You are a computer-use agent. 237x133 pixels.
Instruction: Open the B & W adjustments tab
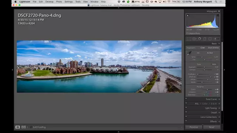[x=214, y=104]
